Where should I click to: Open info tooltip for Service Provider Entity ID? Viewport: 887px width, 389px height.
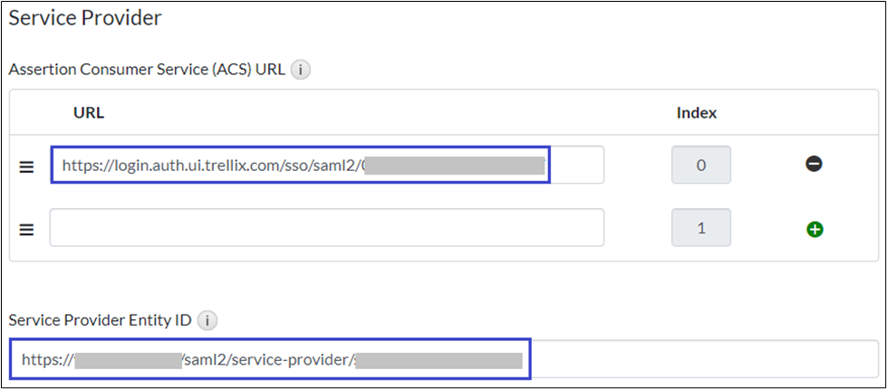pyautogui.click(x=207, y=320)
